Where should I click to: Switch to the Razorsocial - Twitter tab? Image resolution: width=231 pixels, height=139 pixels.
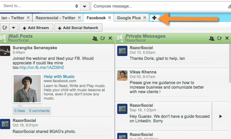click(56, 18)
